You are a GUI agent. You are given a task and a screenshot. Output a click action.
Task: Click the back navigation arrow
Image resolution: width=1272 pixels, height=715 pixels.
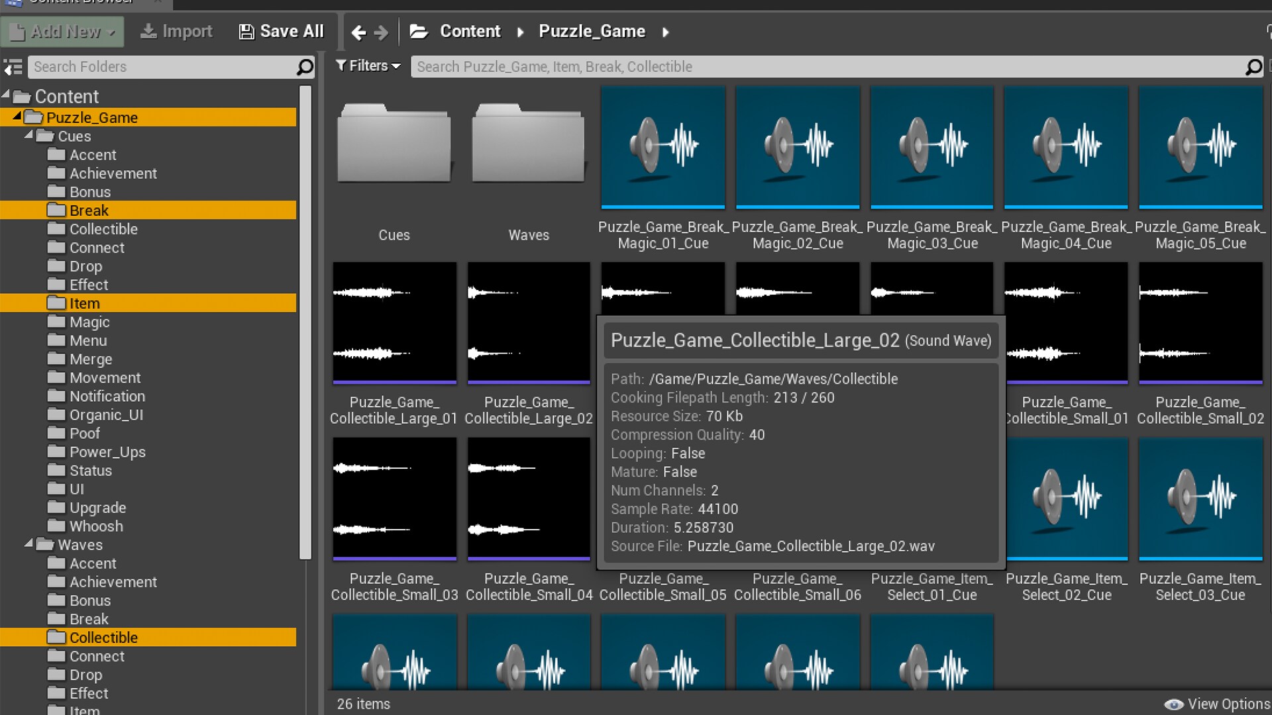click(358, 31)
